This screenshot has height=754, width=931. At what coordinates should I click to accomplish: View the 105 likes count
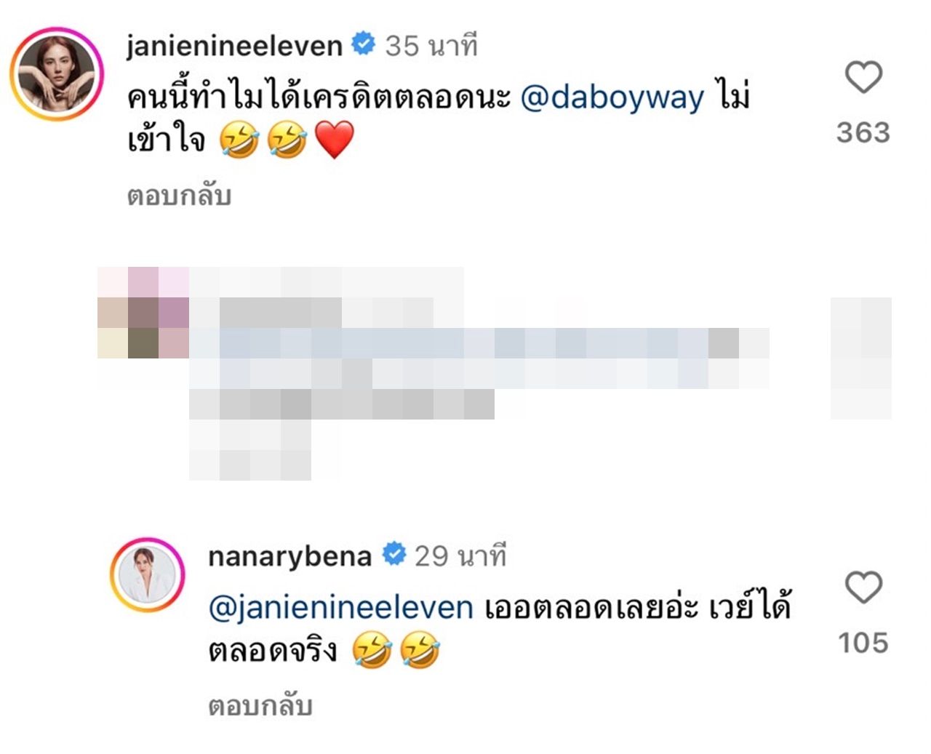tap(863, 643)
